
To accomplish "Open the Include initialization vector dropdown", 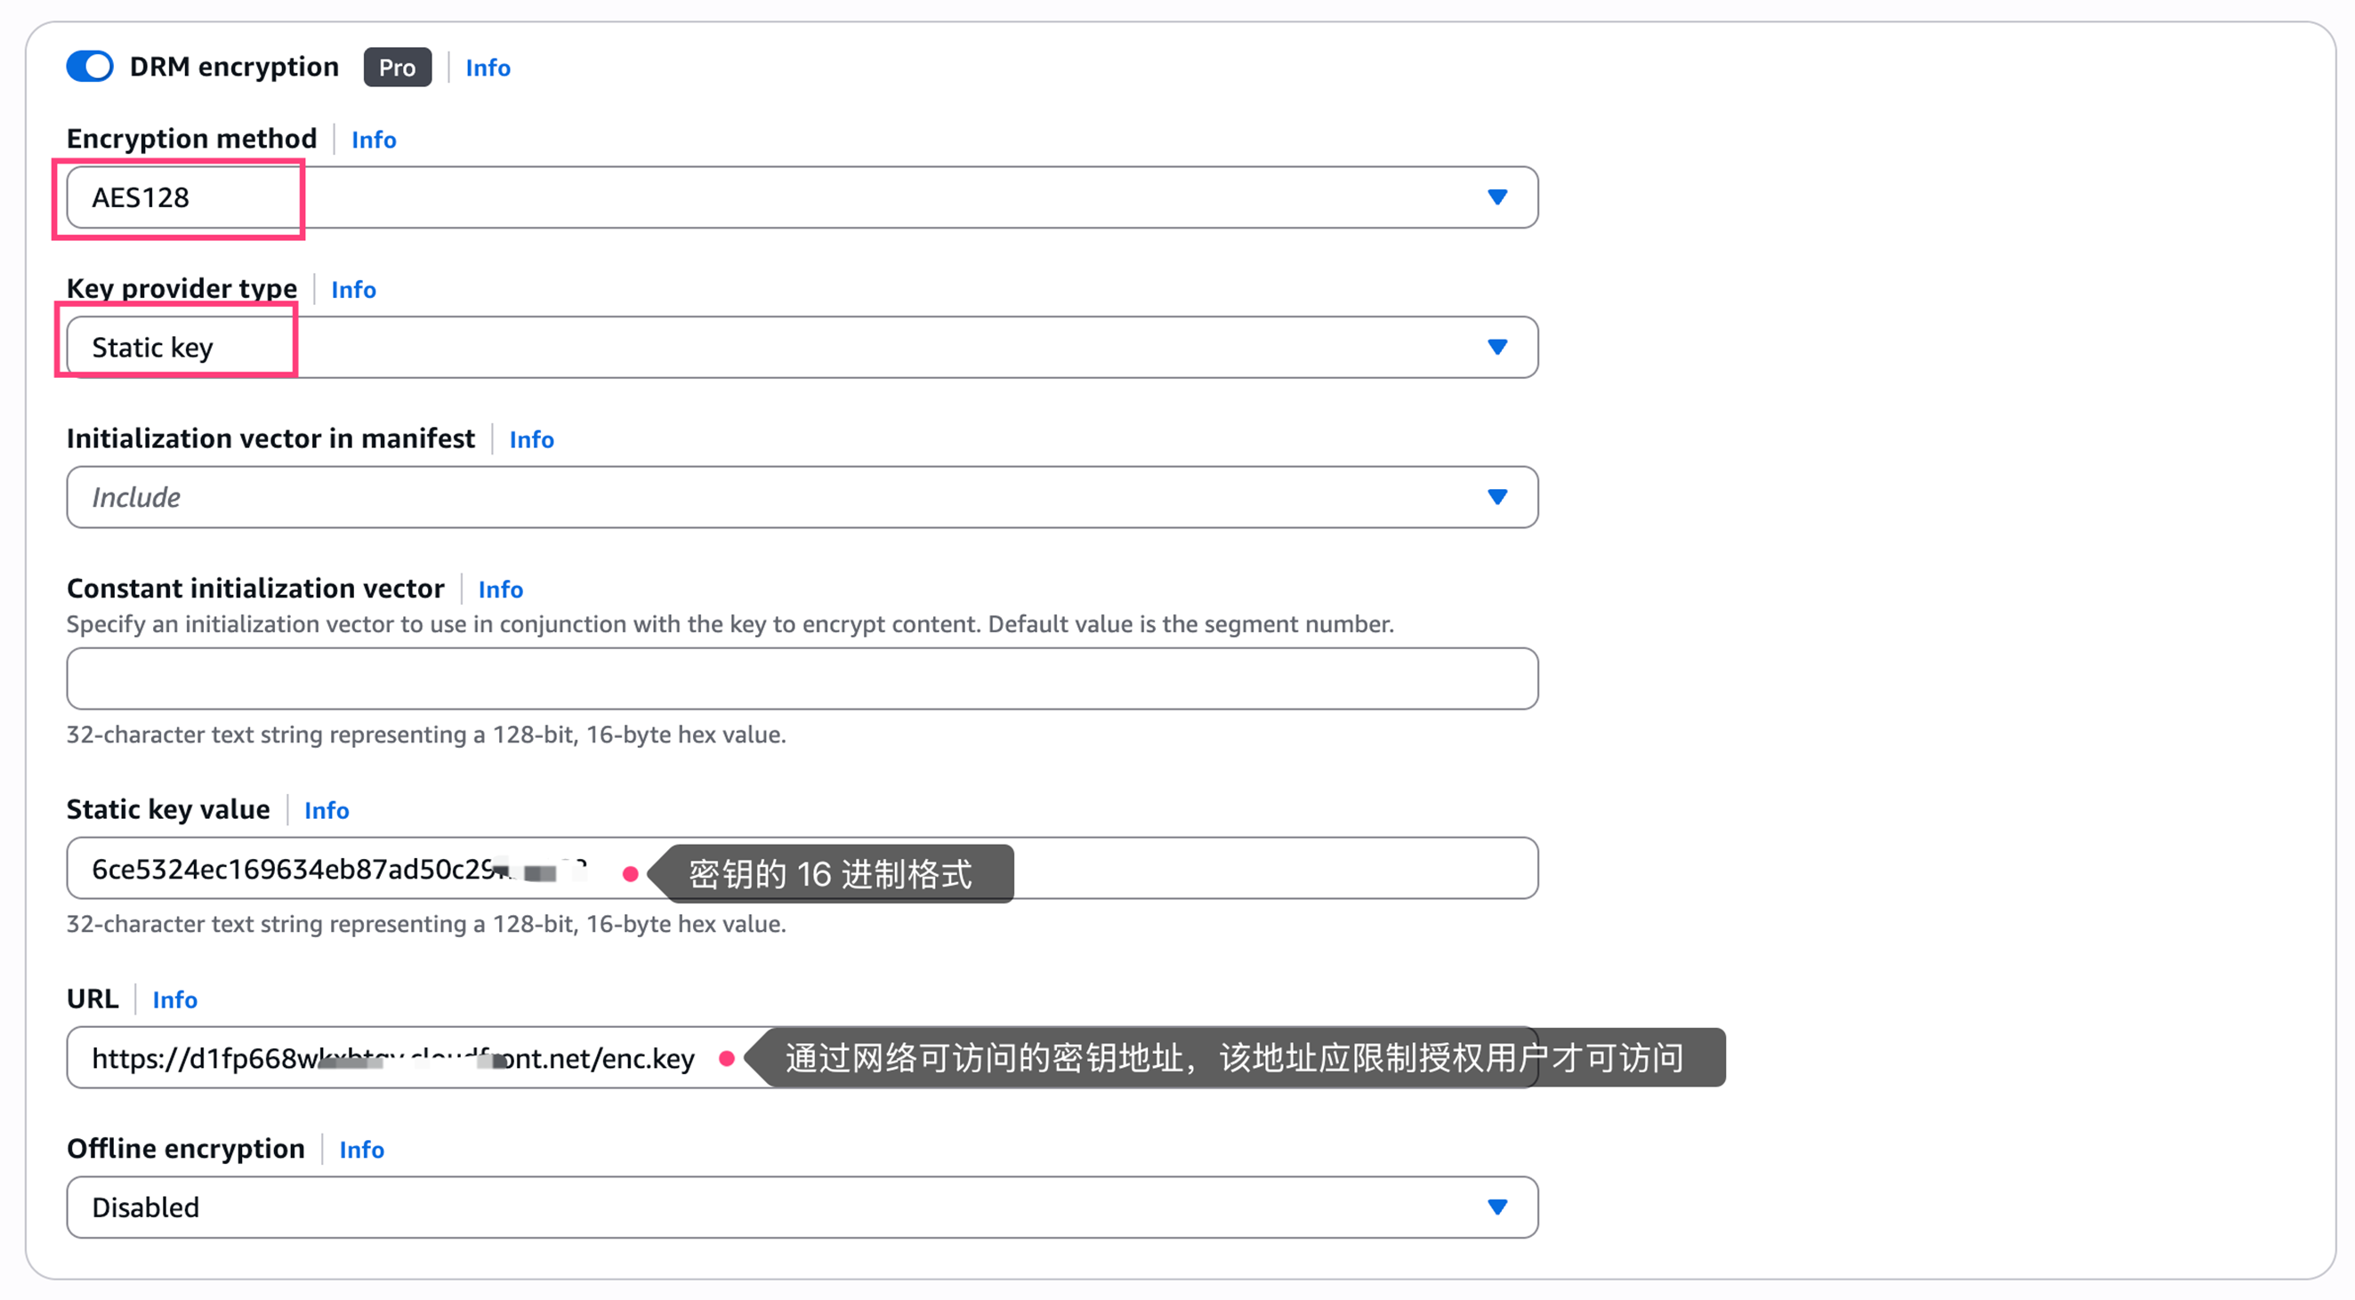I will (801, 497).
